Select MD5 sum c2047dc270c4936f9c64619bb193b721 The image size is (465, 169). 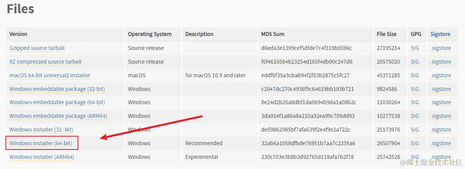pos(307,89)
